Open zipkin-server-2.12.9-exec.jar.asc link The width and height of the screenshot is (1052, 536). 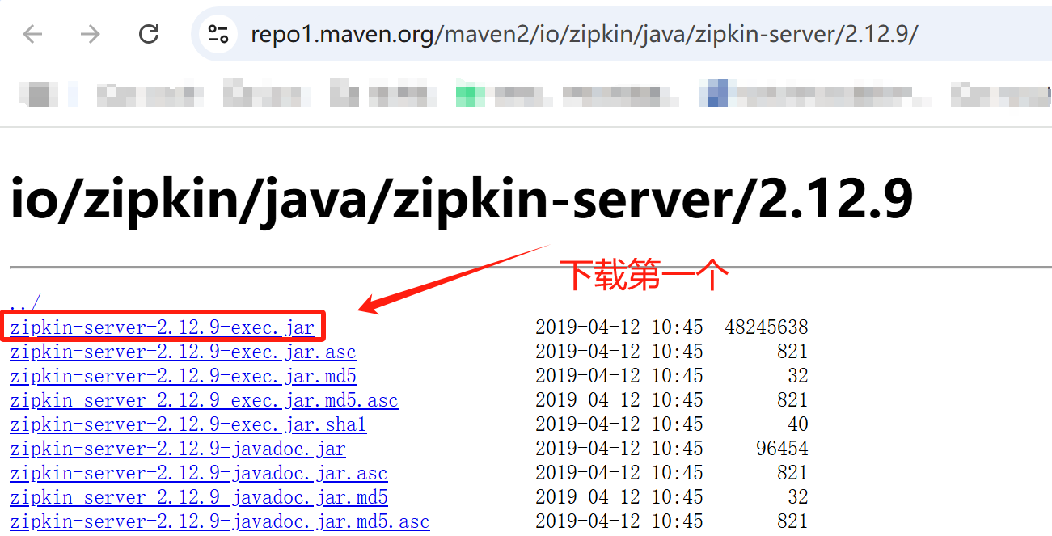point(183,352)
